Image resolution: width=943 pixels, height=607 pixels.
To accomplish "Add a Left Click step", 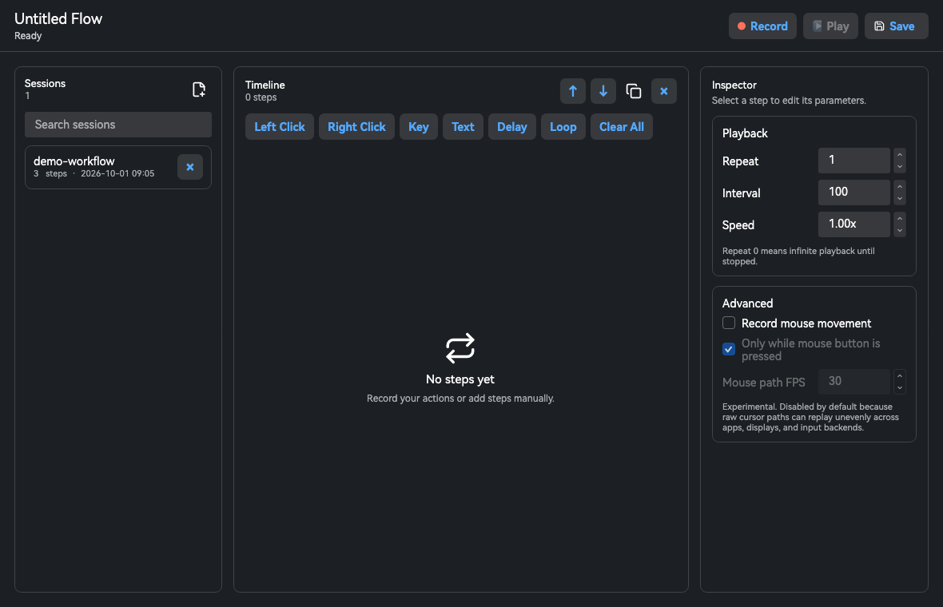I will pyautogui.click(x=280, y=127).
